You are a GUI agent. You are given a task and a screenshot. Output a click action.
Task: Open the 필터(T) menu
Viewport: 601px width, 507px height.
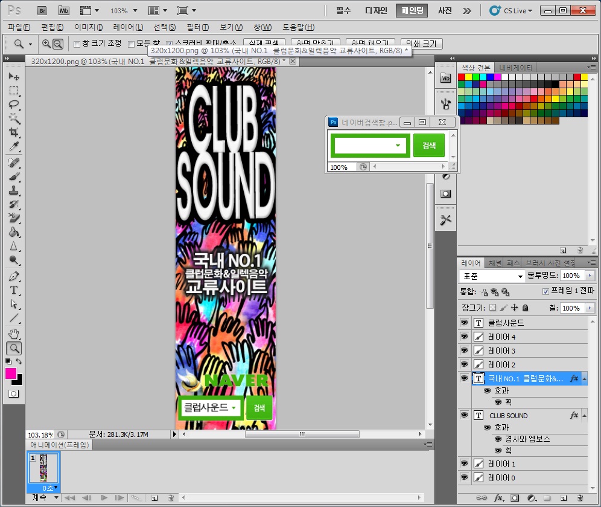coord(198,27)
